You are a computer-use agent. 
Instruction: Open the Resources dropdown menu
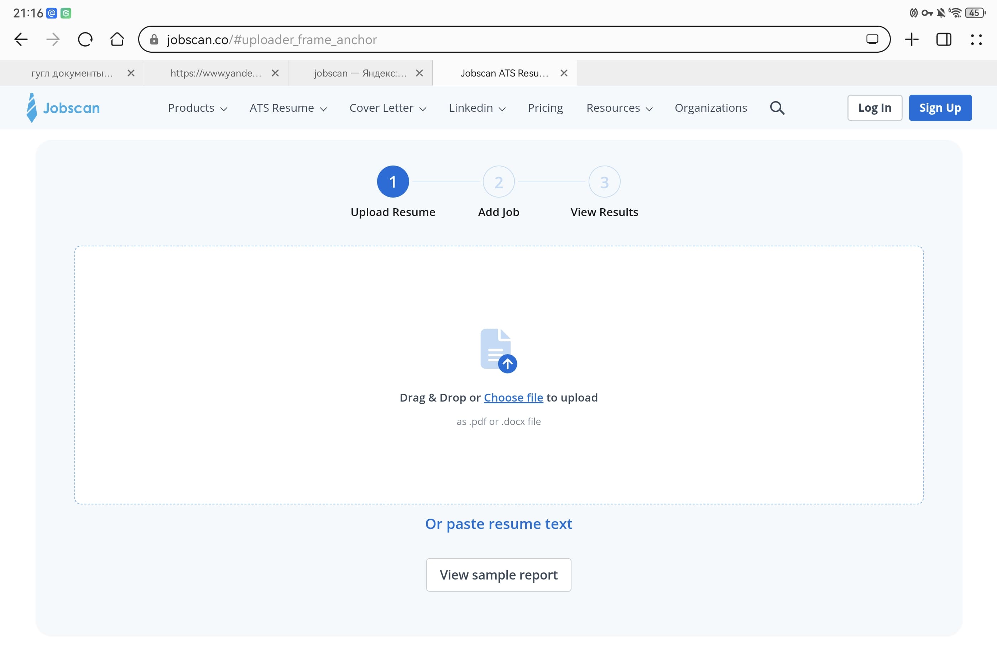pyautogui.click(x=619, y=108)
